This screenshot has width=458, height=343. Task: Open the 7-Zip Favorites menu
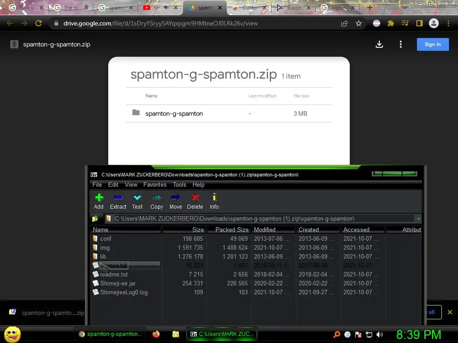(x=155, y=184)
